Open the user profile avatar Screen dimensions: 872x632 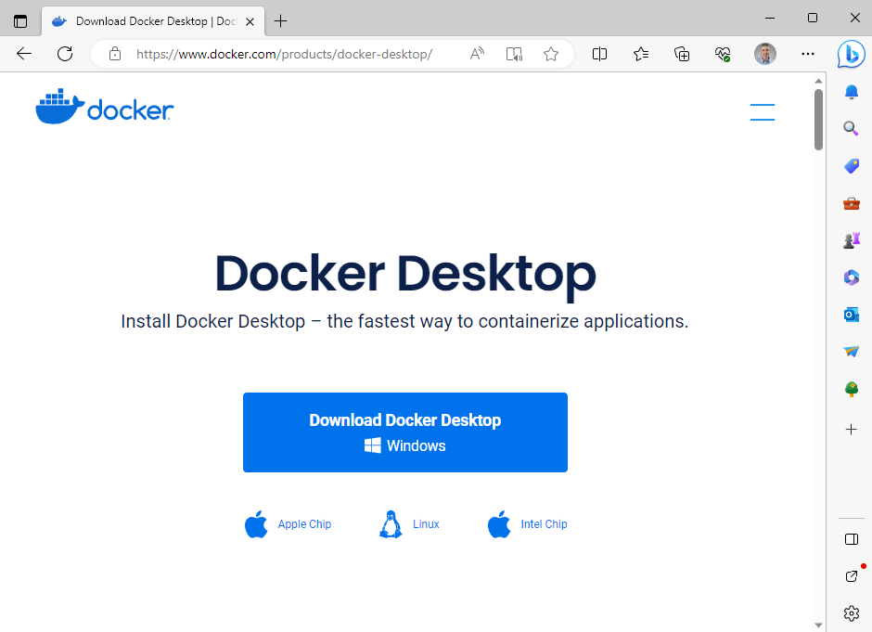tap(765, 54)
